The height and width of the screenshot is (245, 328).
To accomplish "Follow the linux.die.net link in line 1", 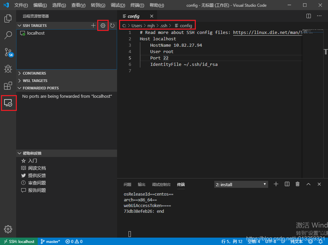I will click(268, 32).
